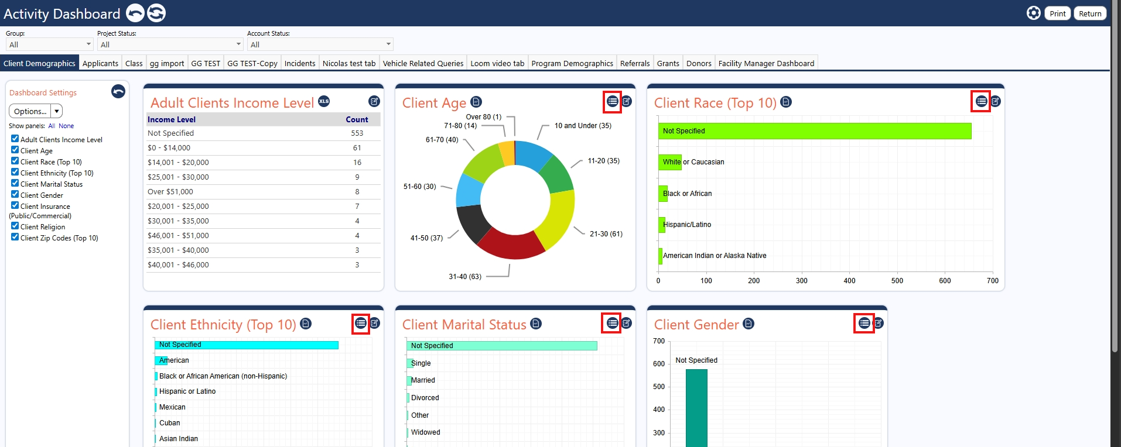Collapse the Dashboard Settings panel with its arrow icon

pyautogui.click(x=118, y=91)
